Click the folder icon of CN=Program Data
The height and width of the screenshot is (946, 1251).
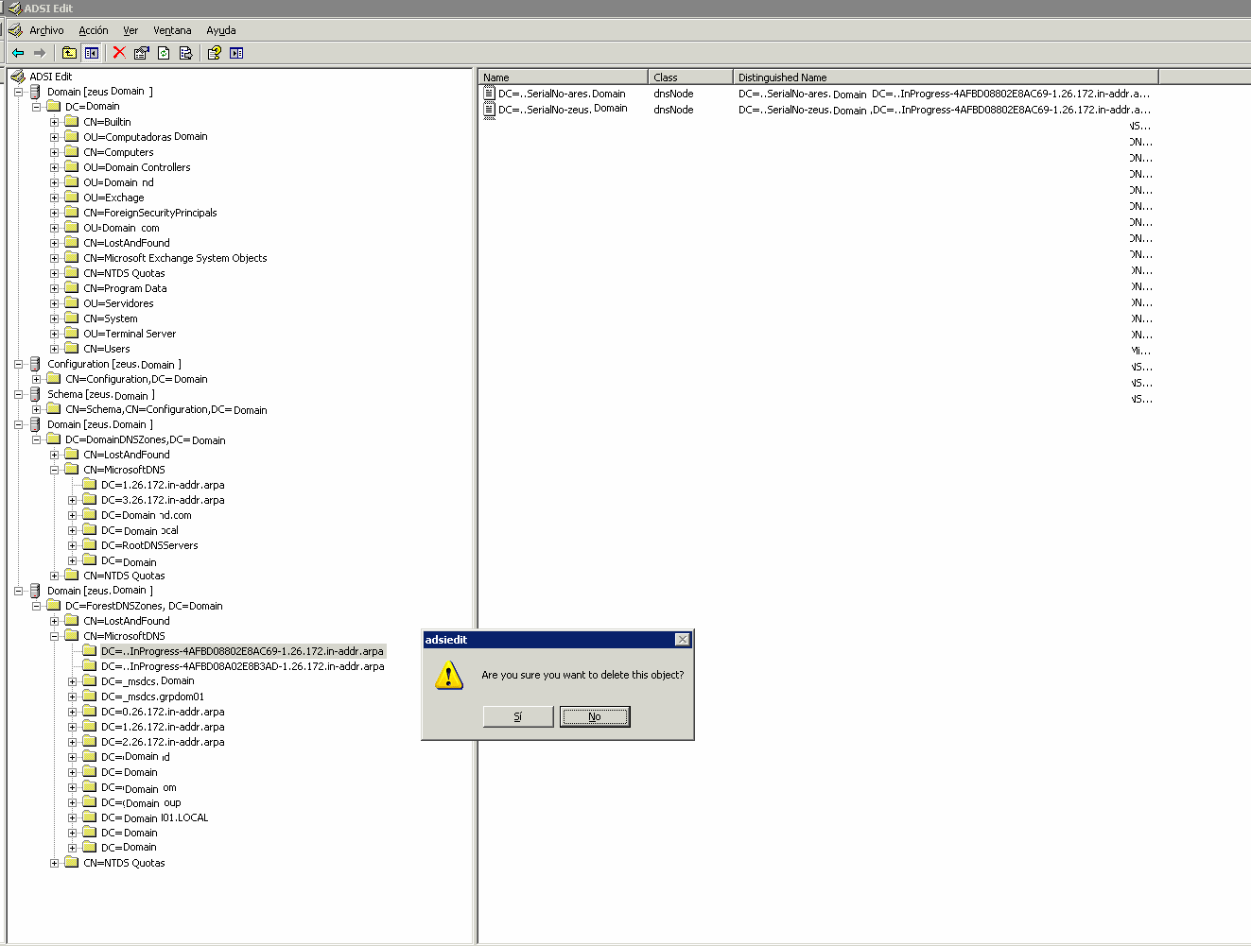click(x=72, y=288)
